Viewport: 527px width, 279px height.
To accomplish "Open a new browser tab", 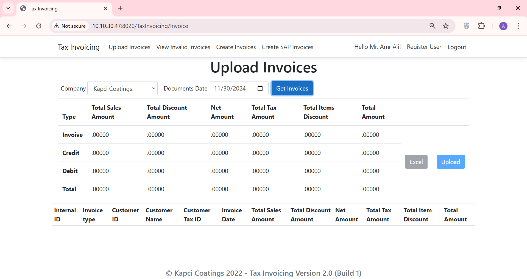I will pos(120,8).
